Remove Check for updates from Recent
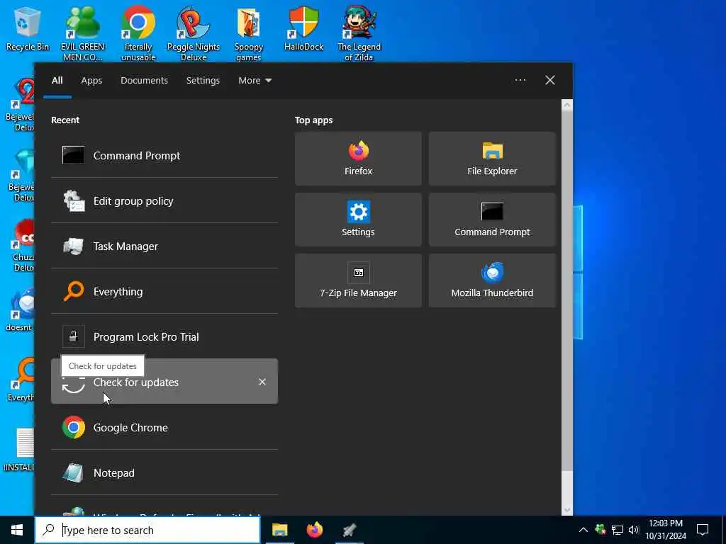 coord(262,382)
